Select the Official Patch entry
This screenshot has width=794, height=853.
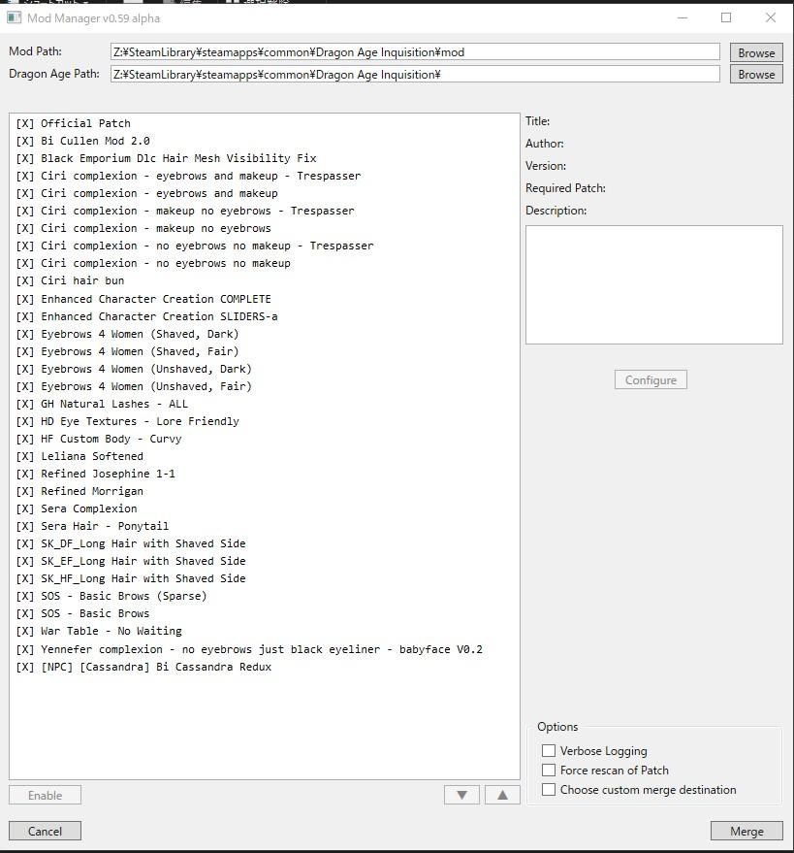click(74, 123)
